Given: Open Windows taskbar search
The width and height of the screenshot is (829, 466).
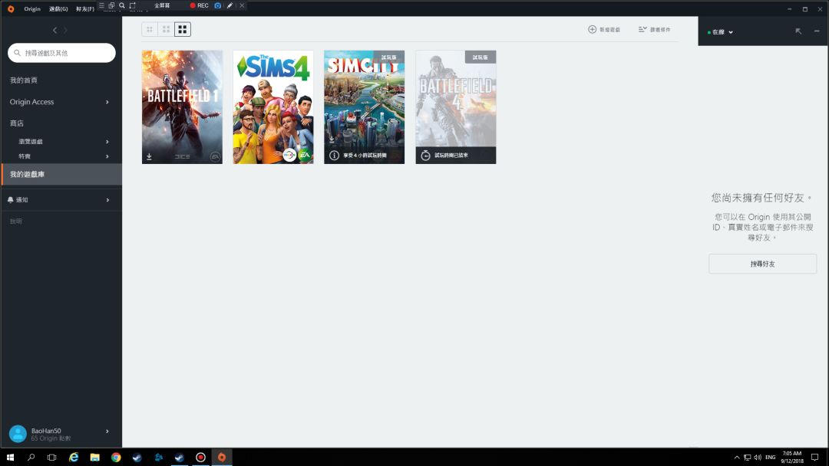Looking at the screenshot, I should point(31,457).
